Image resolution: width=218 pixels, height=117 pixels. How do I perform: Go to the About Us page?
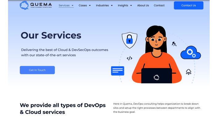[143, 6]
